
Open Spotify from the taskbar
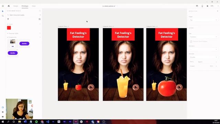36,122
